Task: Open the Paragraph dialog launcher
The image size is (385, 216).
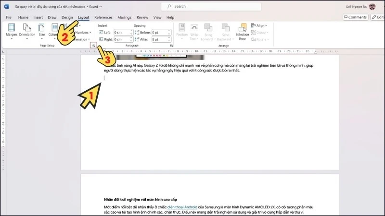Action: pyautogui.click(x=172, y=45)
